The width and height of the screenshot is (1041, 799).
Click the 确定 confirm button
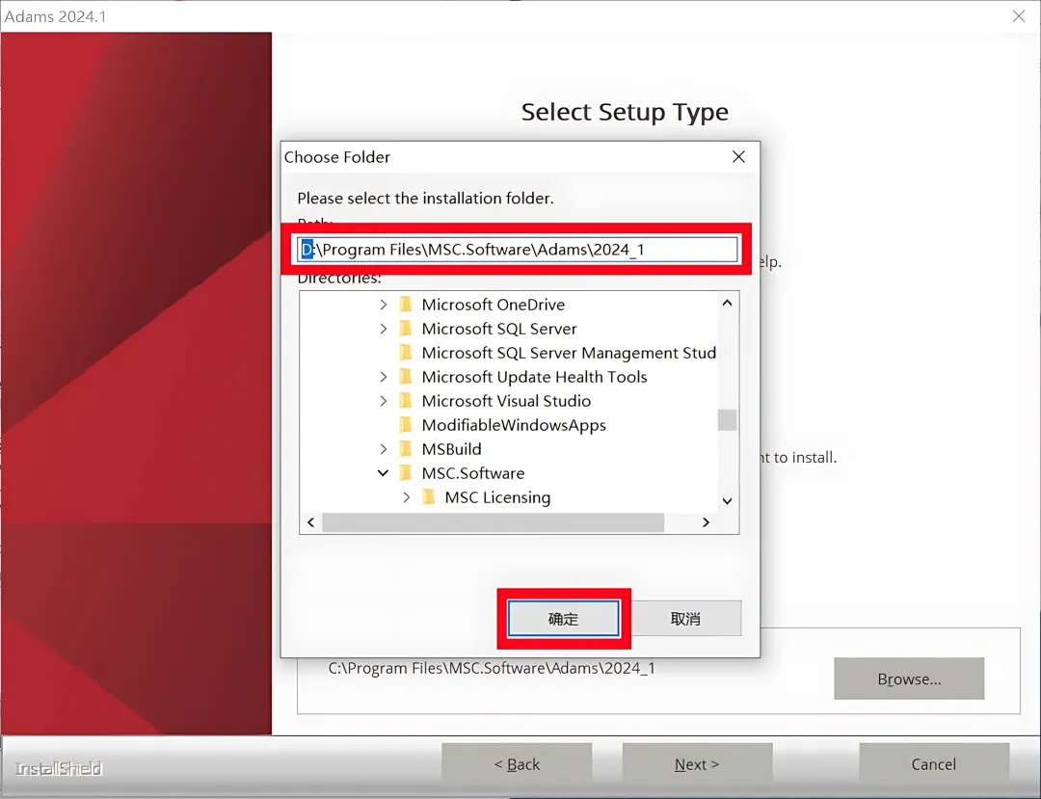coord(563,619)
